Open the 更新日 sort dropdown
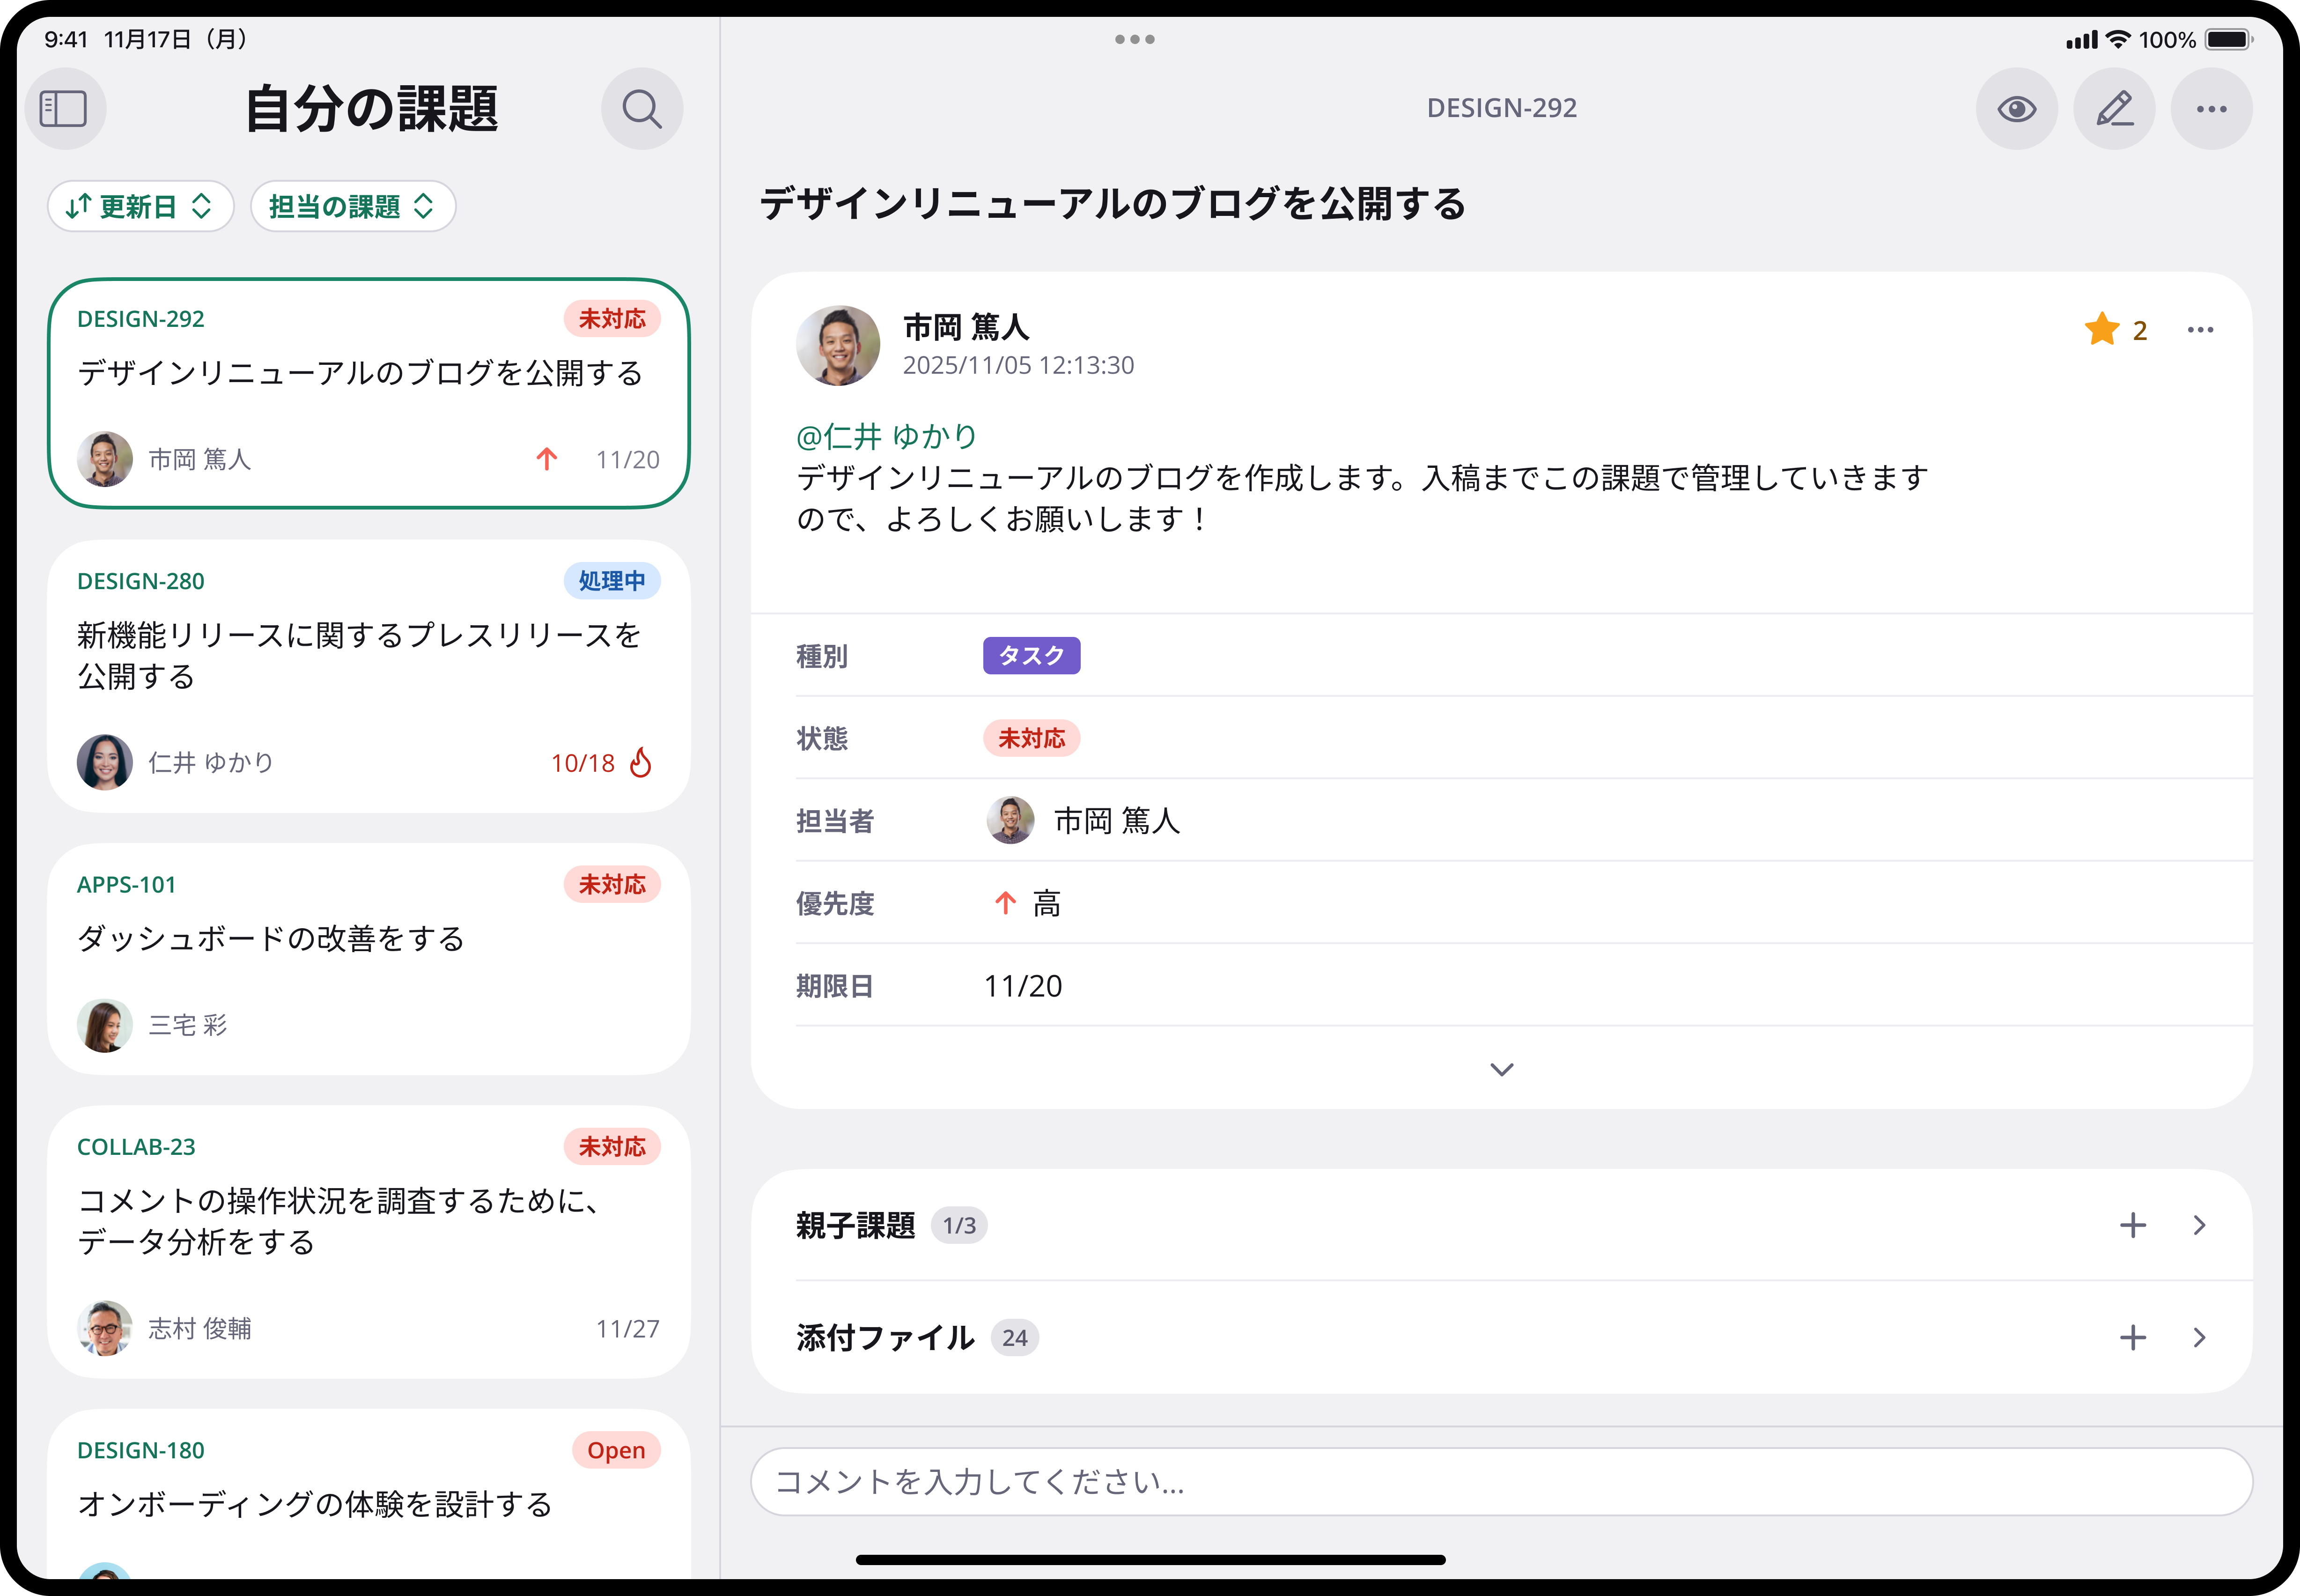 click(140, 206)
